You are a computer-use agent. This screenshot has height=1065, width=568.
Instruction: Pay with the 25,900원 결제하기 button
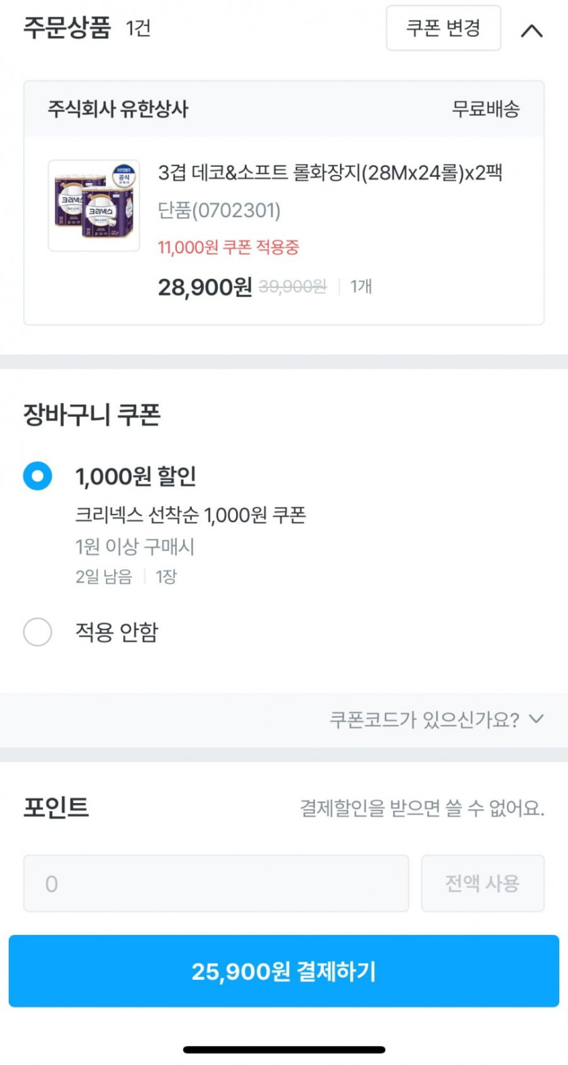[284, 971]
